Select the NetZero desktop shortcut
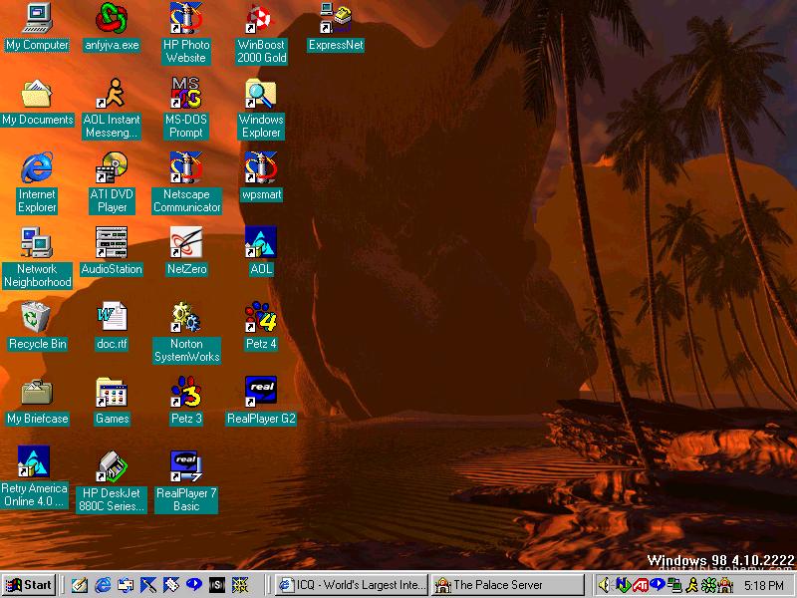 (x=186, y=244)
